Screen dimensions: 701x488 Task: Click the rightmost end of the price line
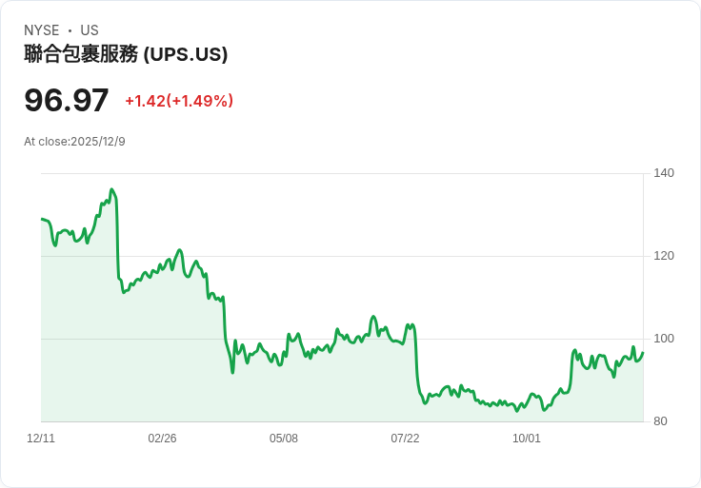coord(643,353)
